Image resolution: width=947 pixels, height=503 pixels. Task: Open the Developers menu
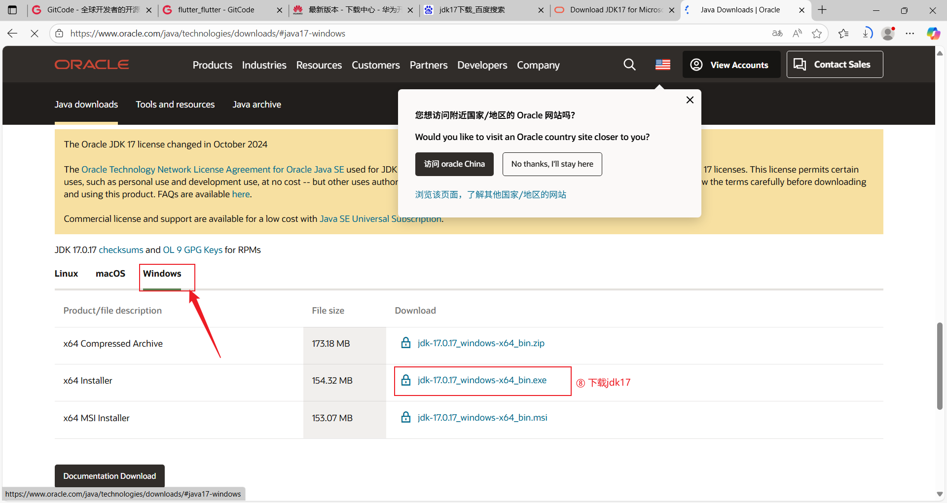click(482, 65)
